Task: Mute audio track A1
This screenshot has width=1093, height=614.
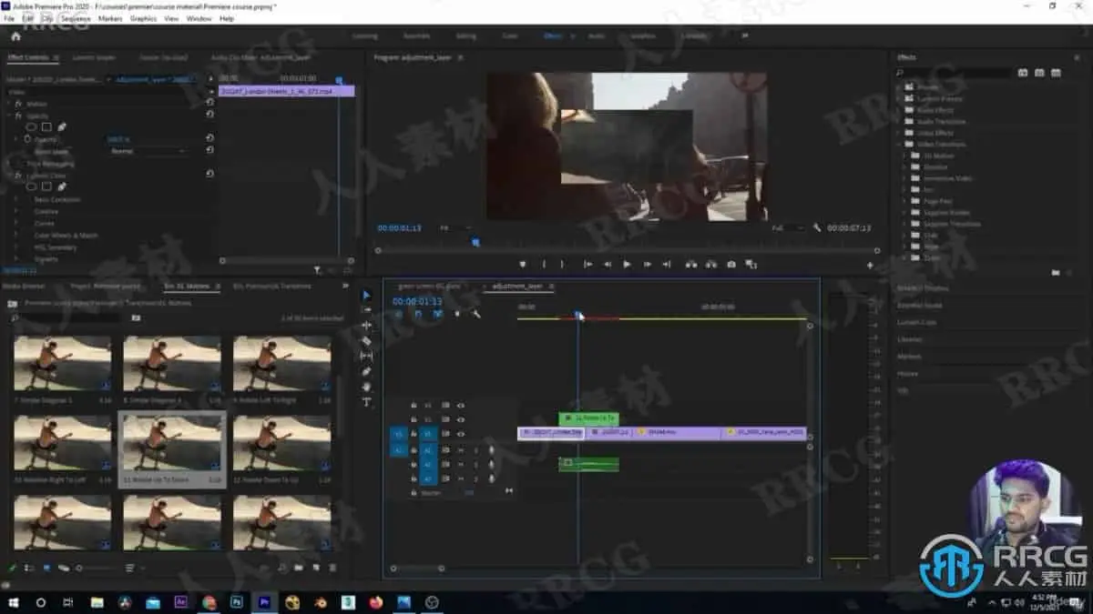Action: 461,449
